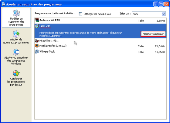Open Configurer les programmes par défaut icon

pyautogui.click(x=16, y=73)
